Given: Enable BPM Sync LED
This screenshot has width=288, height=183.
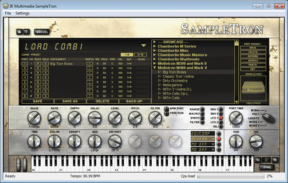Looking at the screenshot, I should (166, 109).
